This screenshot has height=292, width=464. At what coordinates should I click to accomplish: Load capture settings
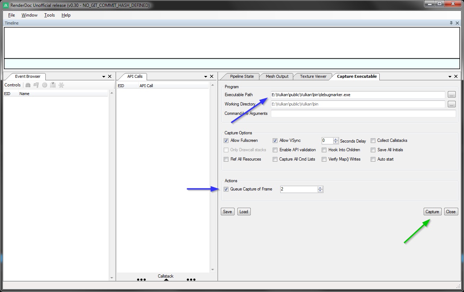coord(244,212)
